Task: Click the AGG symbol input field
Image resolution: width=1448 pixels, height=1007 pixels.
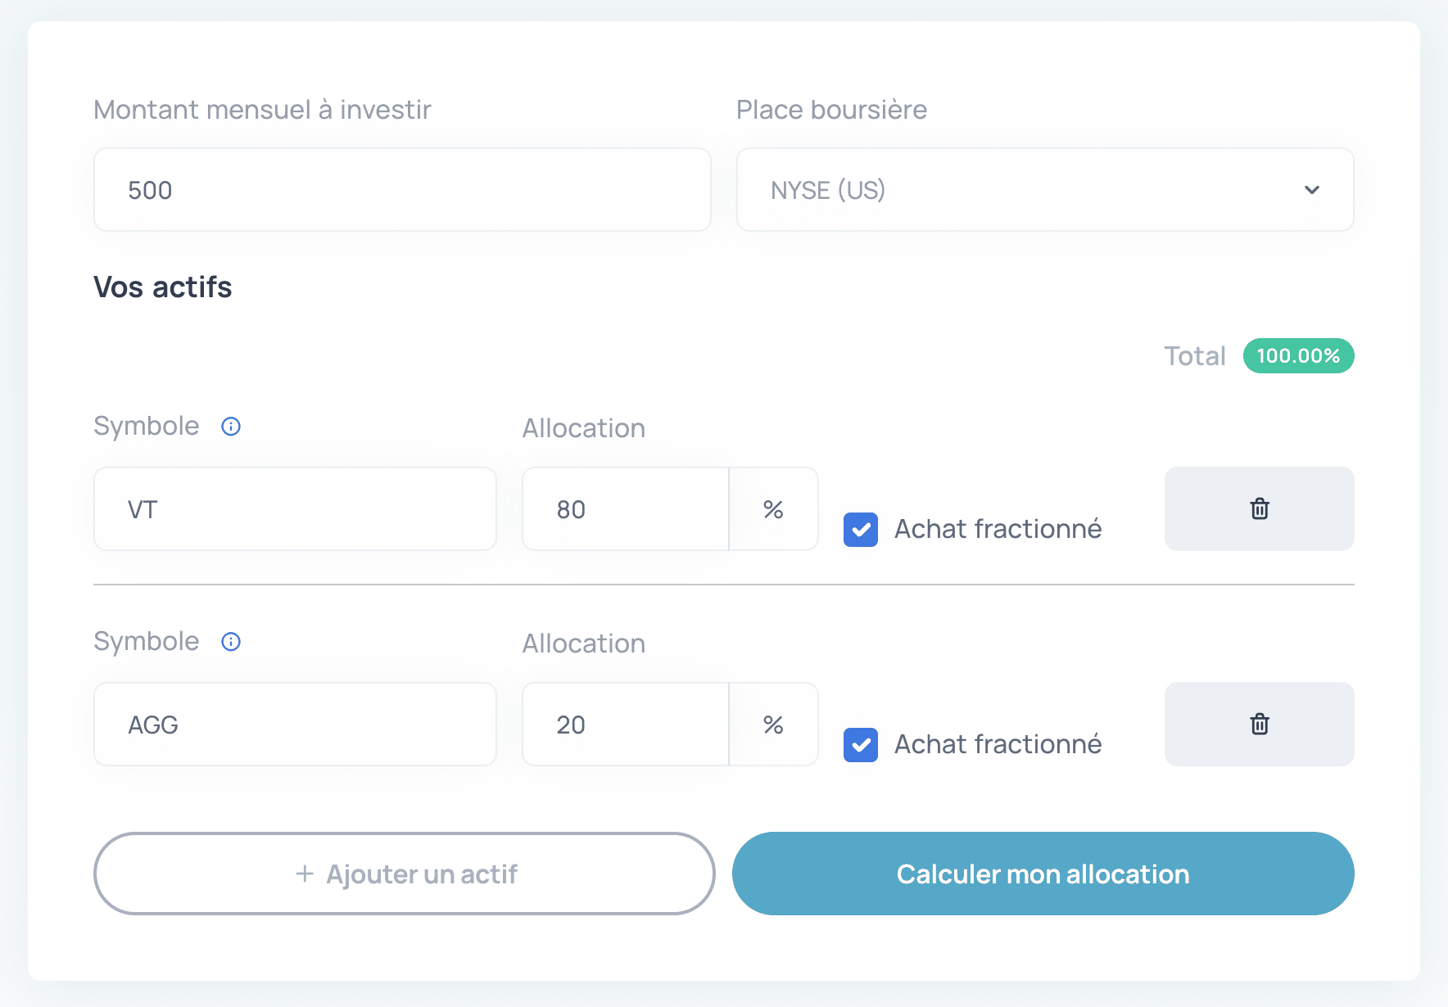Action: [295, 725]
